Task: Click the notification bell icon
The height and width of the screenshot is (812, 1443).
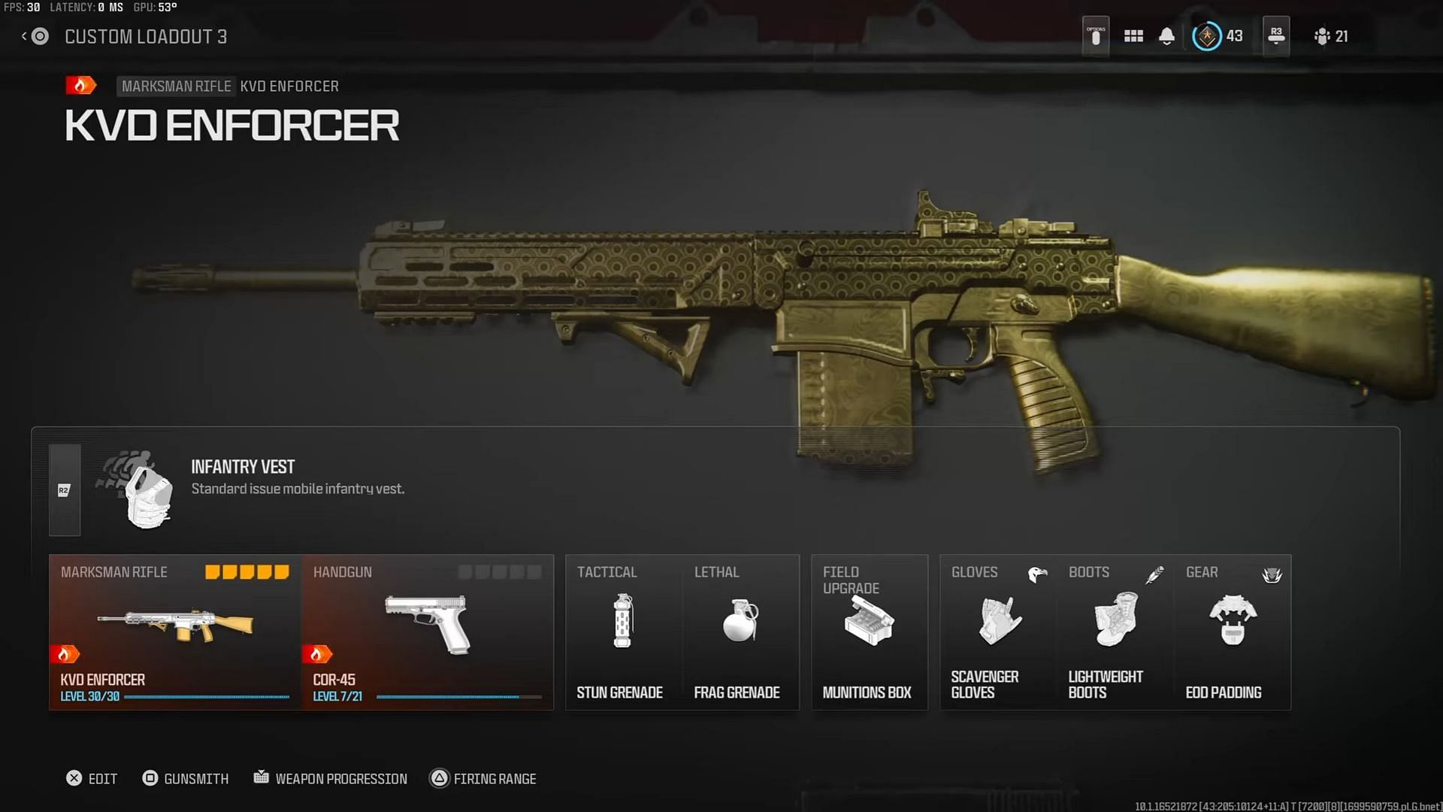Action: click(x=1167, y=37)
